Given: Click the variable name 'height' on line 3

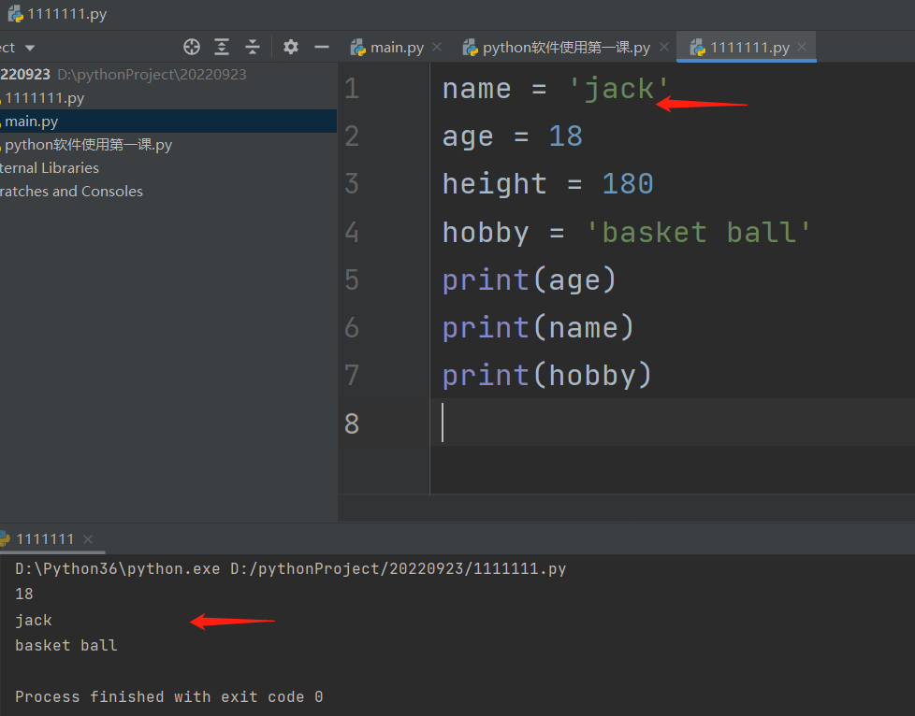Looking at the screenshot, I should pos(495,184).
